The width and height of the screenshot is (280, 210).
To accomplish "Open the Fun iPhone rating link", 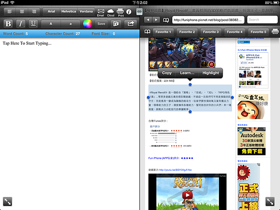I will tap(171, 158).
